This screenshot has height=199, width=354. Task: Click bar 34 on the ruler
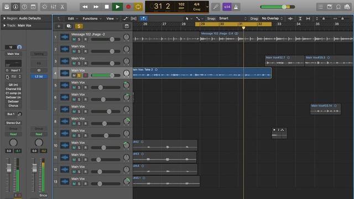click(x=298, y=24)
